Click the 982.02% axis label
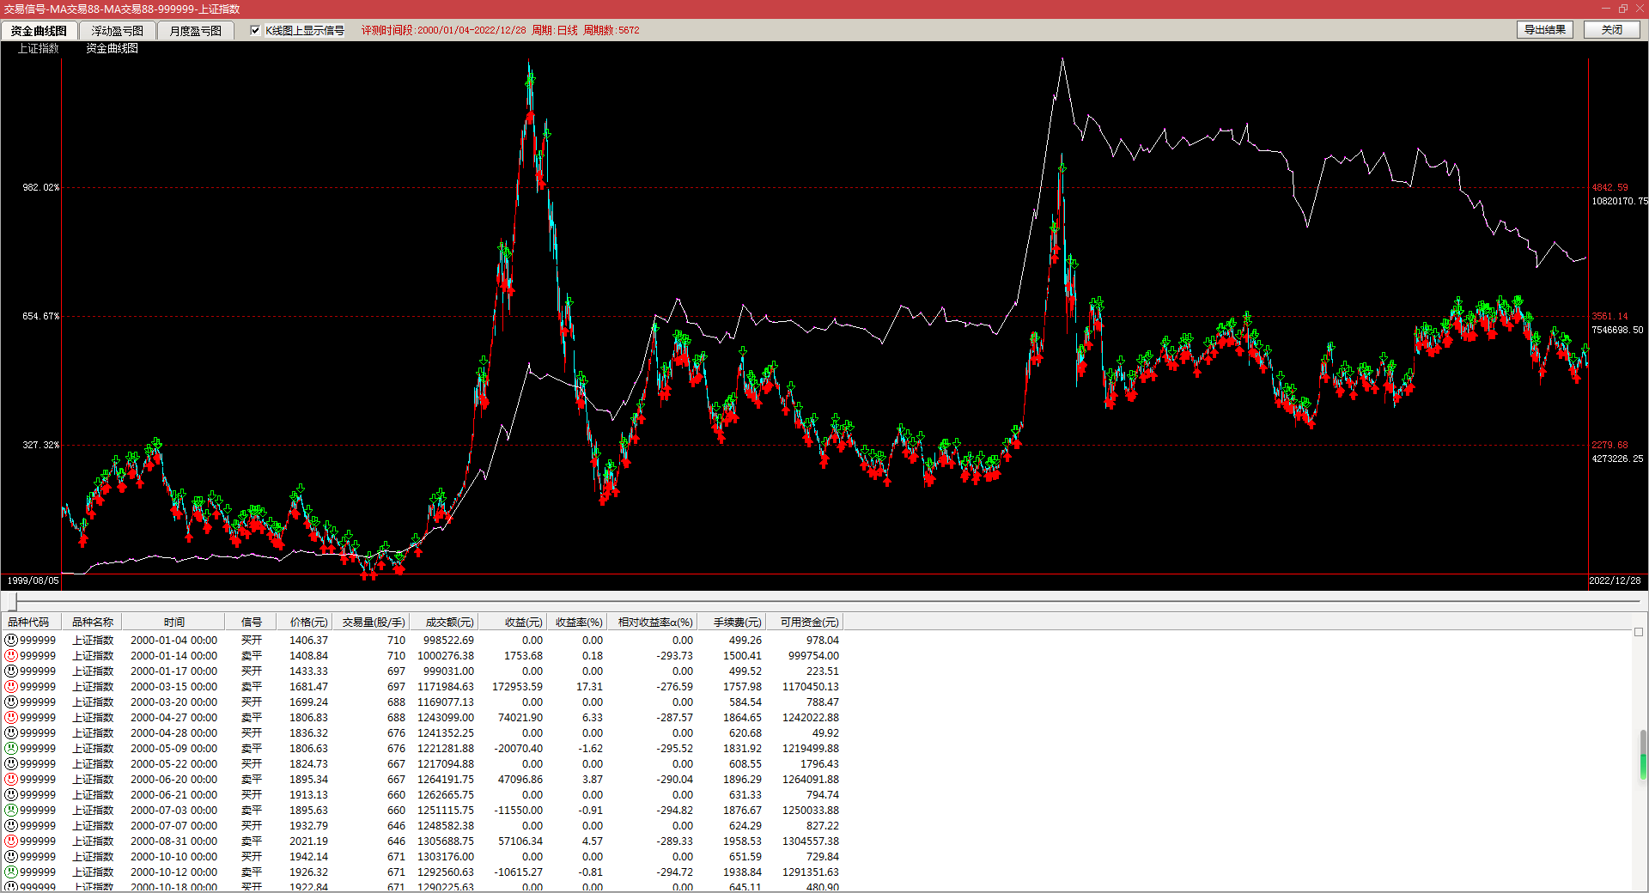 point(41,187)
